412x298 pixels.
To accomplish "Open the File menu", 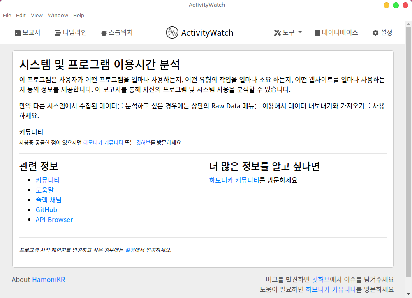I will coord(7,16).
